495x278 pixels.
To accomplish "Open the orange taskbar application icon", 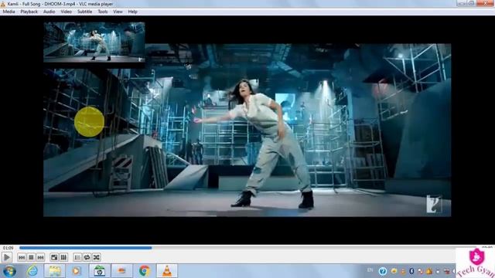I will [x=122, y=271].
